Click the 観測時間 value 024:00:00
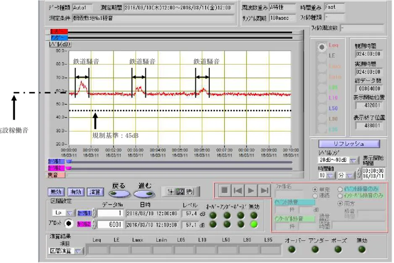The height and width of the screenshot is (263, 394). [369, 54]
